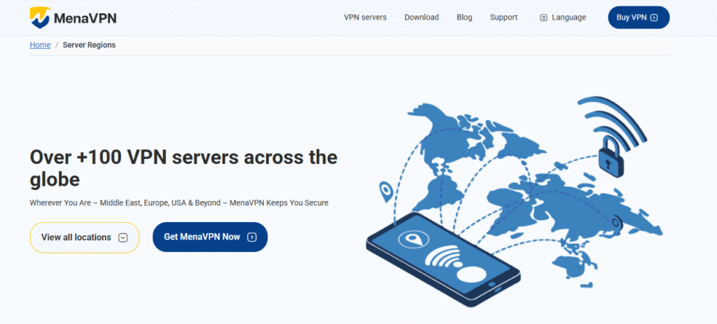Click the translate icon beside Language
Screen dimensions: 717x324
[543, 17]
